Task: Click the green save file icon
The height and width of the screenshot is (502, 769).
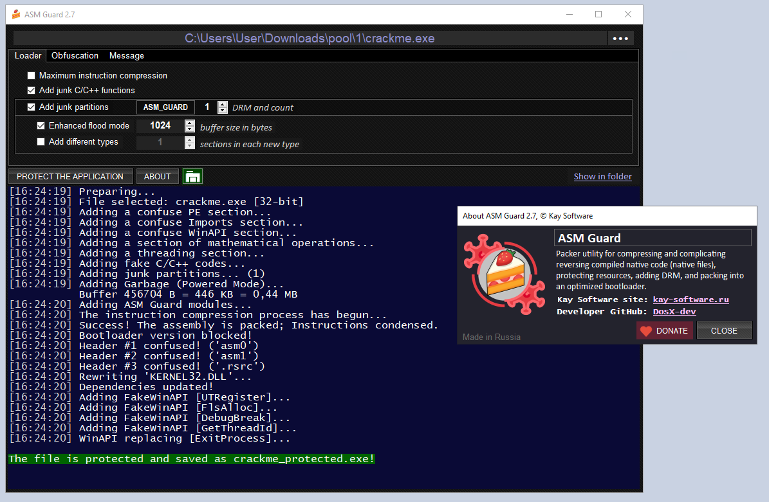Action: (x=193, y=176)
